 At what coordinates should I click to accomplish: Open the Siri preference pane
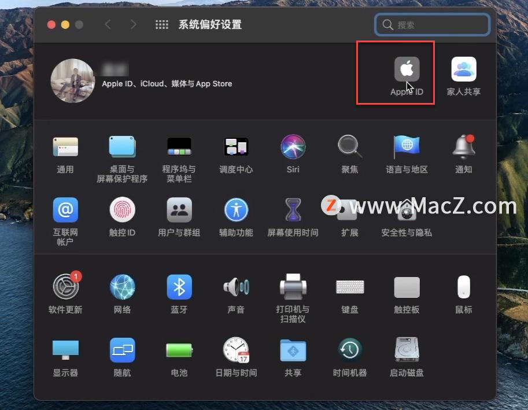(293, 146)
